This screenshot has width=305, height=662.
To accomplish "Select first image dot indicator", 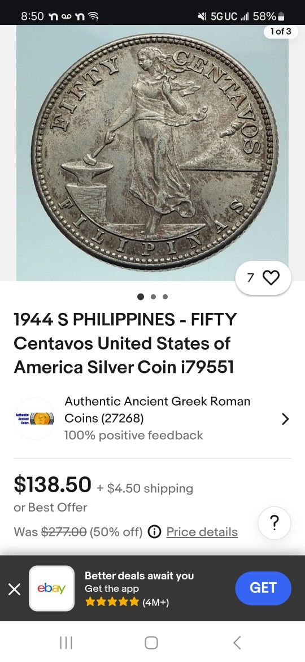I will [141, 297].
